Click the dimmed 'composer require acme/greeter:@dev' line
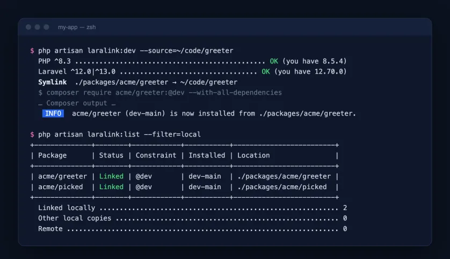 160,92
